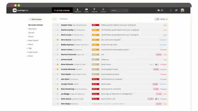This screenshot has width=198, height=111.
Task: Star Ellen Ripley contact
Action: 57,104
